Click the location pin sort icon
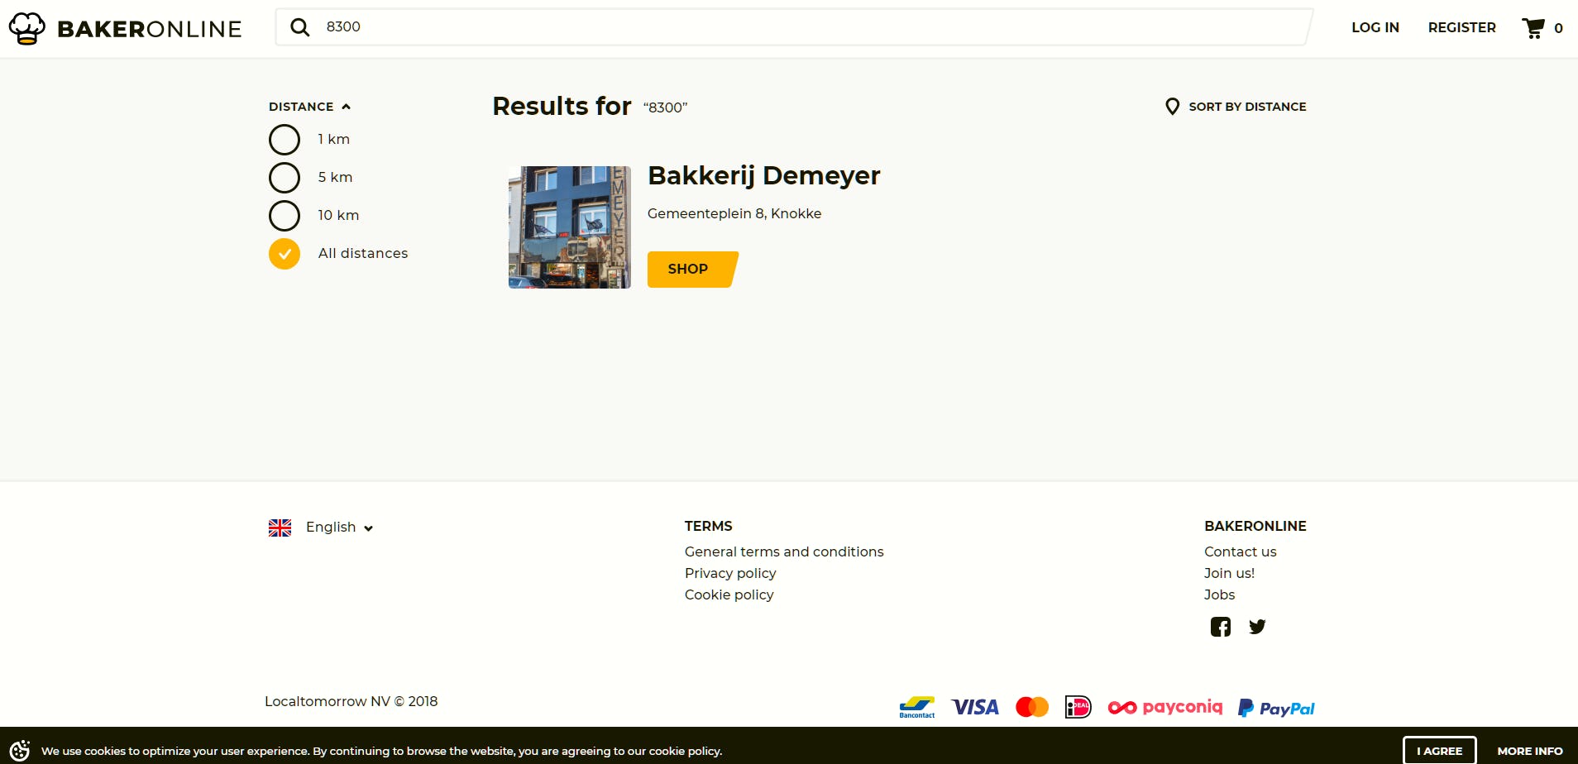 point(1172,107)
